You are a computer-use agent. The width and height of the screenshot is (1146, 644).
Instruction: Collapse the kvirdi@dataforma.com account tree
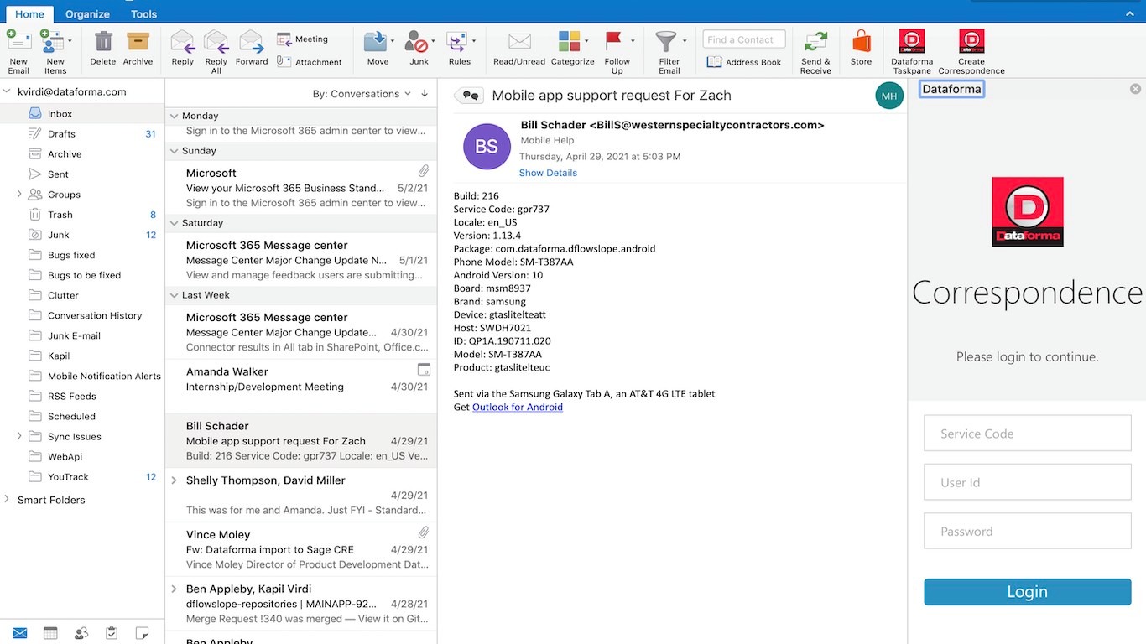7,92
